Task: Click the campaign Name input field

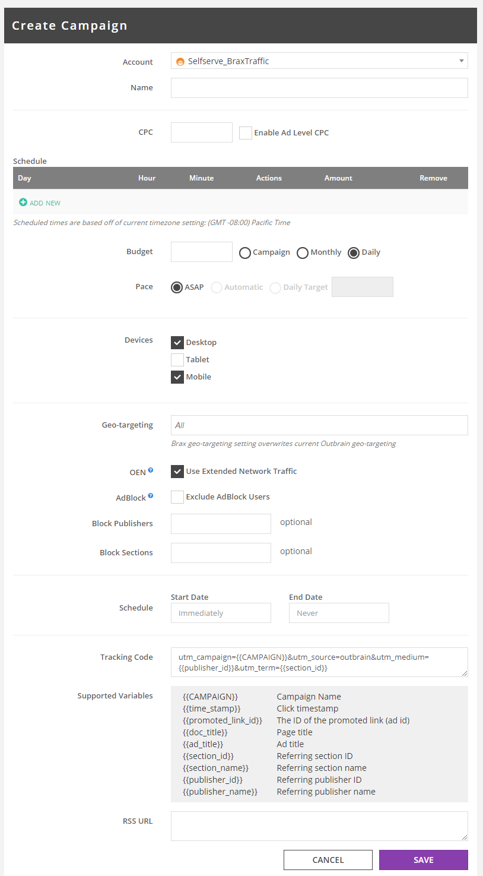Action: pos(319,88)
